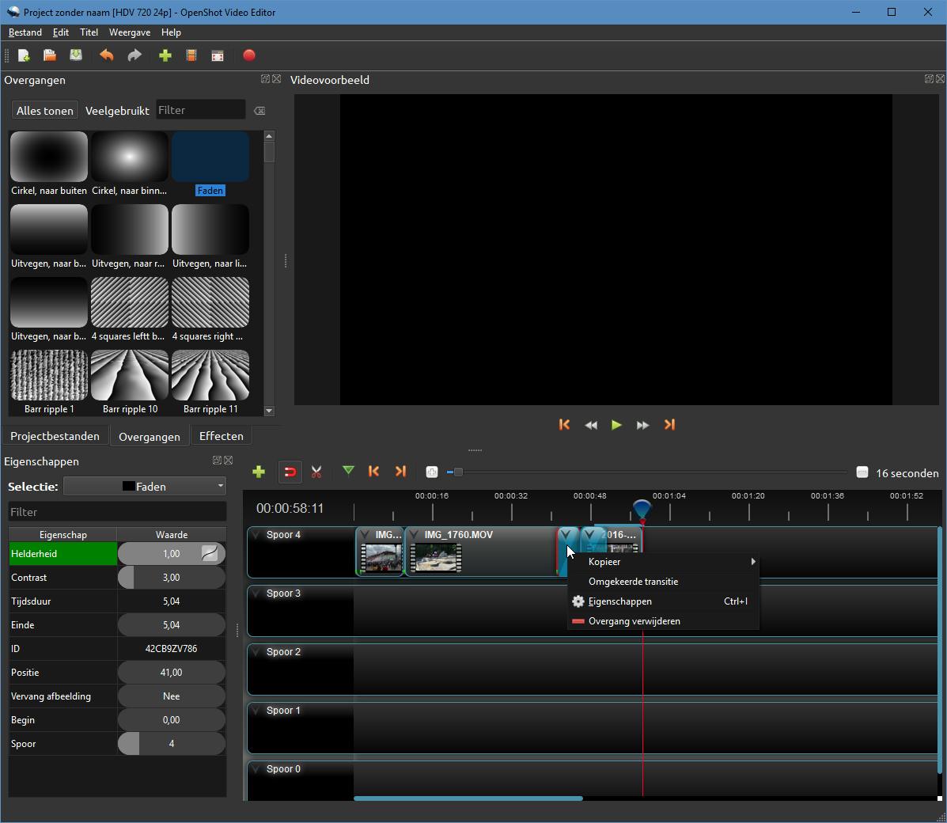Click the Undo arrow in toolbar
Viewport: 947px width, 823px height.
106,55
